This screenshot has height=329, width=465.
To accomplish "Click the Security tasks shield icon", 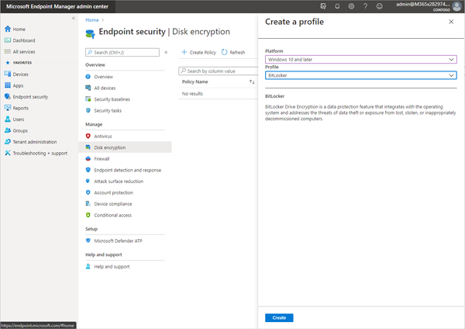I will (x=88, y=110).
